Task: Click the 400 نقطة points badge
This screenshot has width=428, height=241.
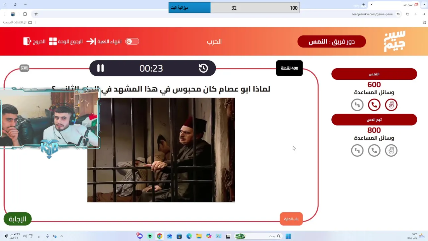Action: pyautogui.click(x=289, y=68)
